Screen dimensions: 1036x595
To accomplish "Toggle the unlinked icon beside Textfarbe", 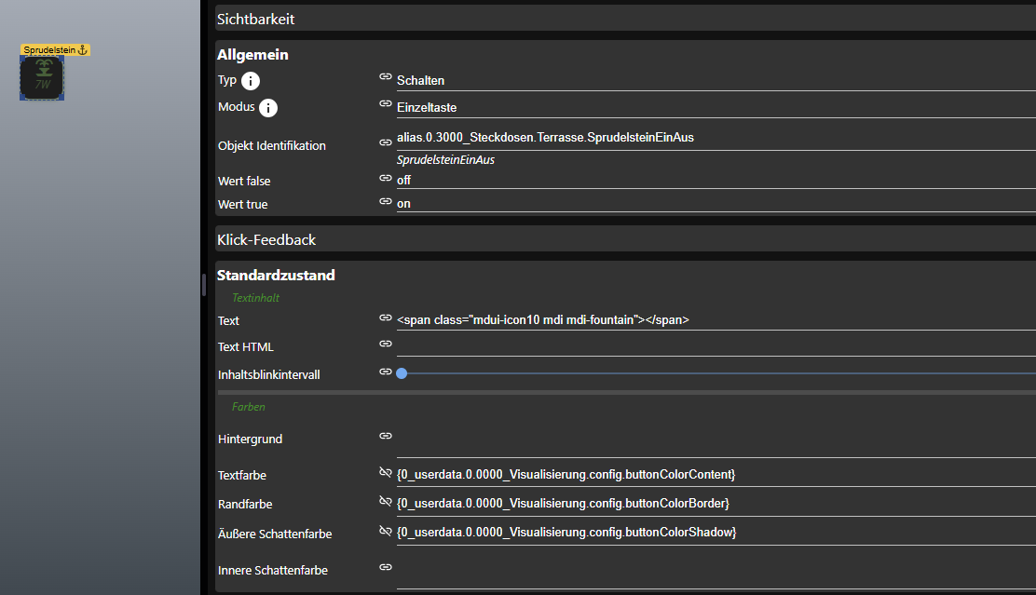I will click(386, 473).
